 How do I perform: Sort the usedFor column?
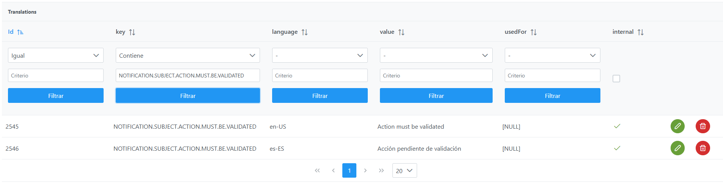pyautogui.click(x=534, y=32)
